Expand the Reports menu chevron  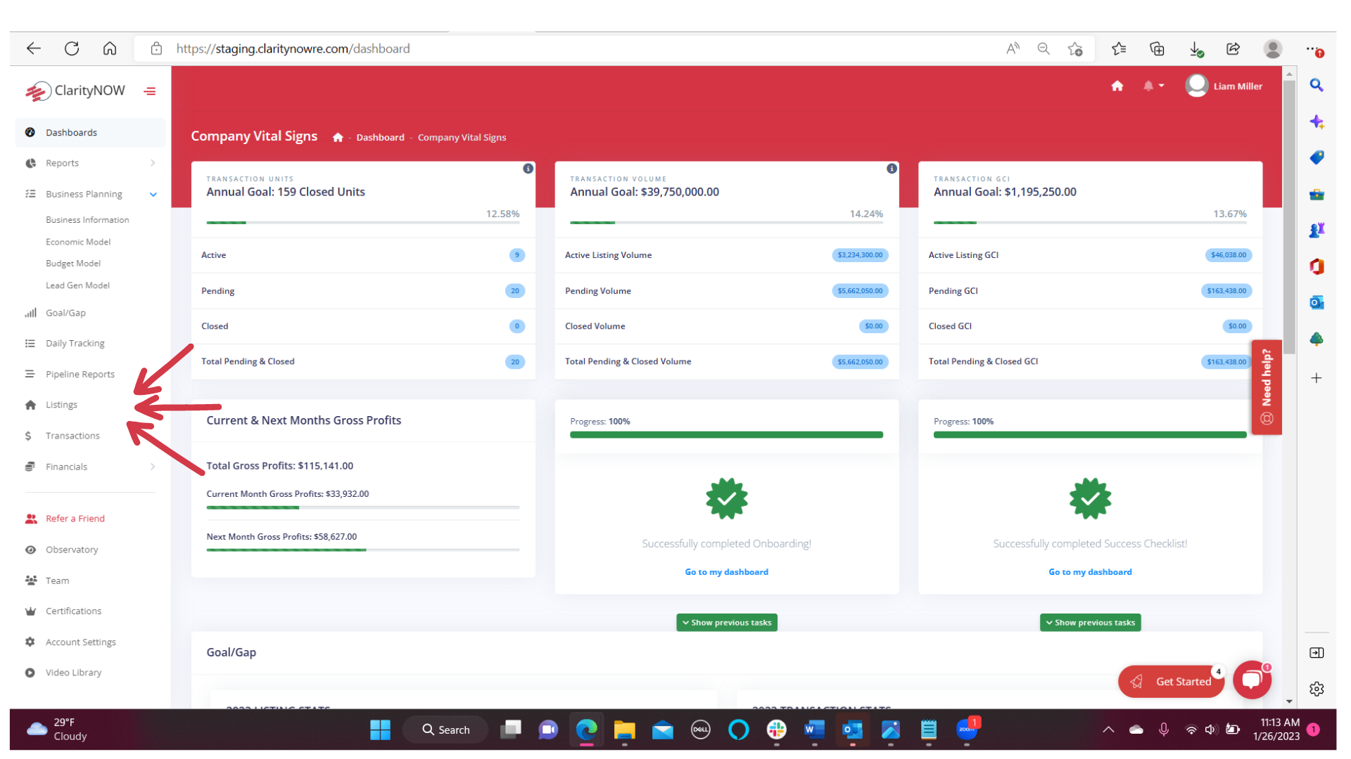pyautogui.click(x=153, y=163)
